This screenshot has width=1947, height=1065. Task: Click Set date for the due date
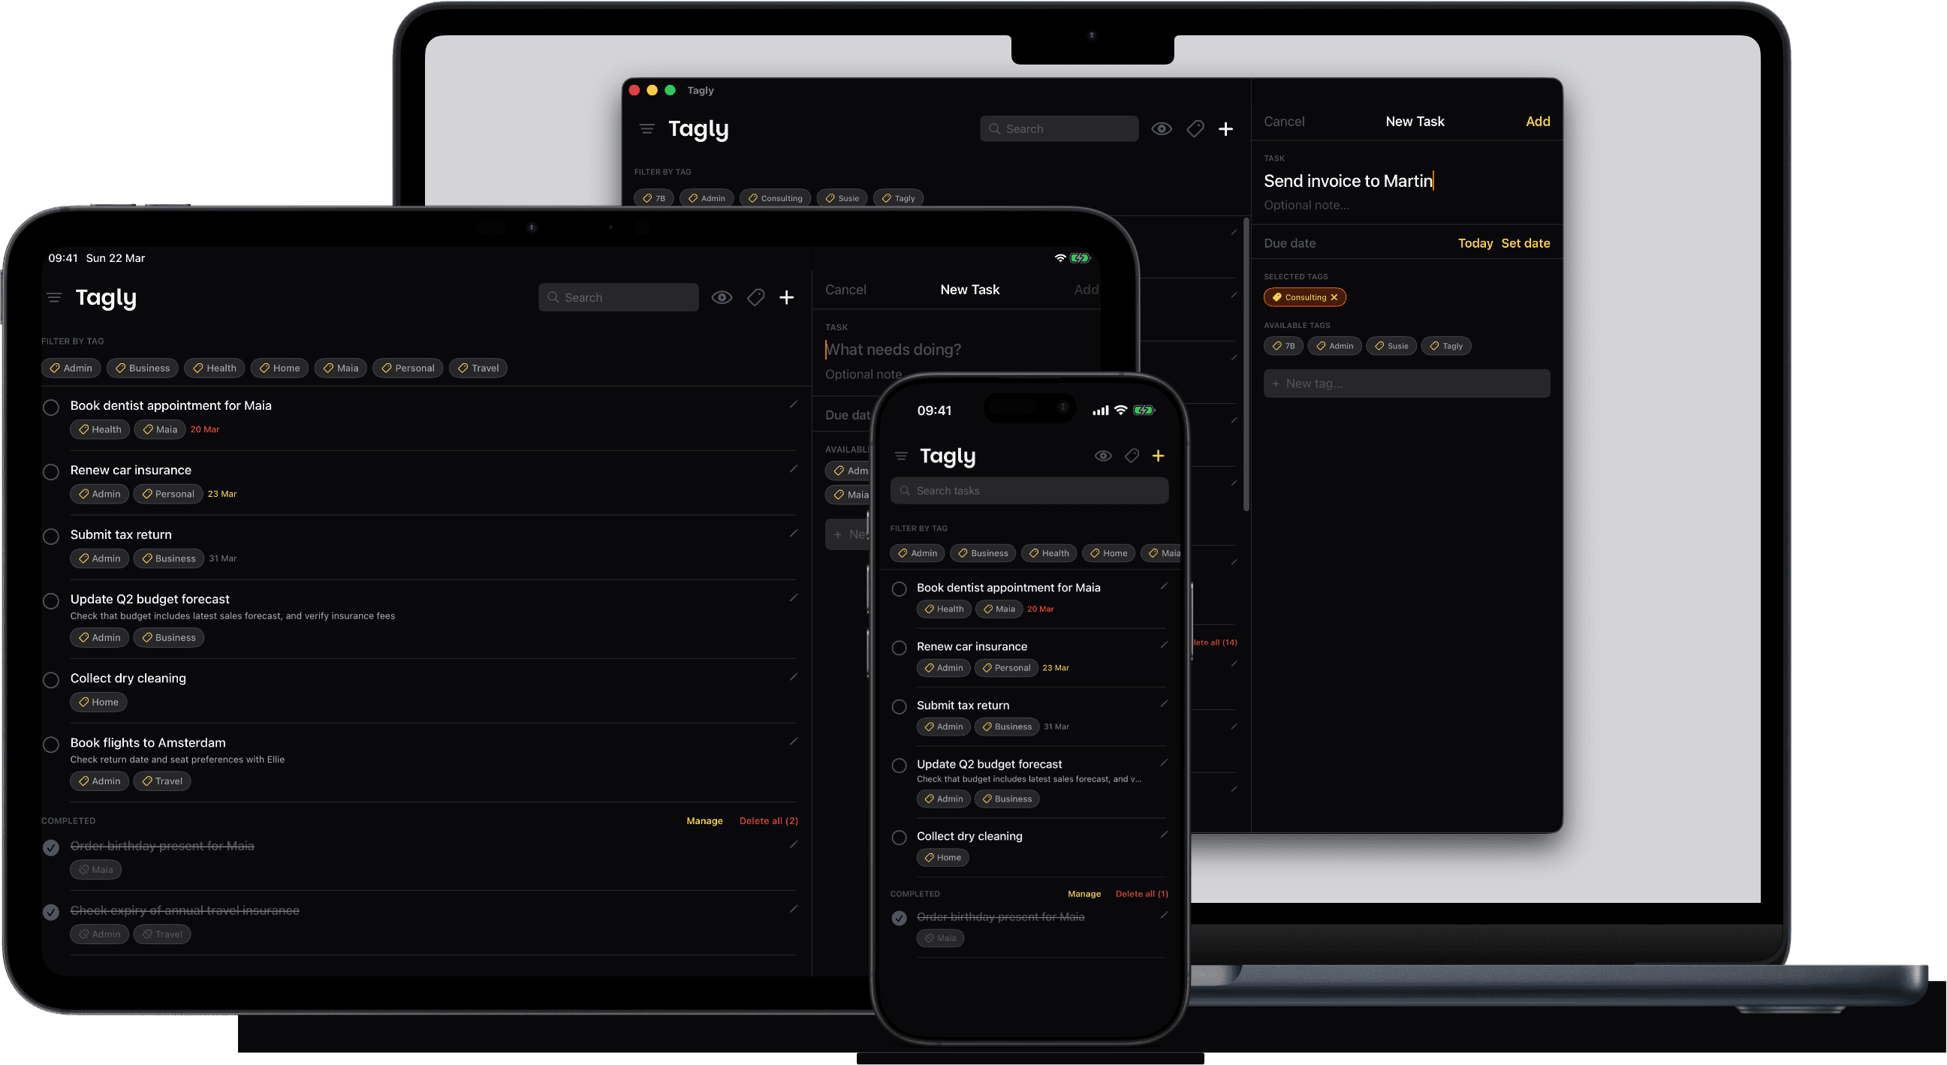pyautogui.click(x=1526, y=242)
